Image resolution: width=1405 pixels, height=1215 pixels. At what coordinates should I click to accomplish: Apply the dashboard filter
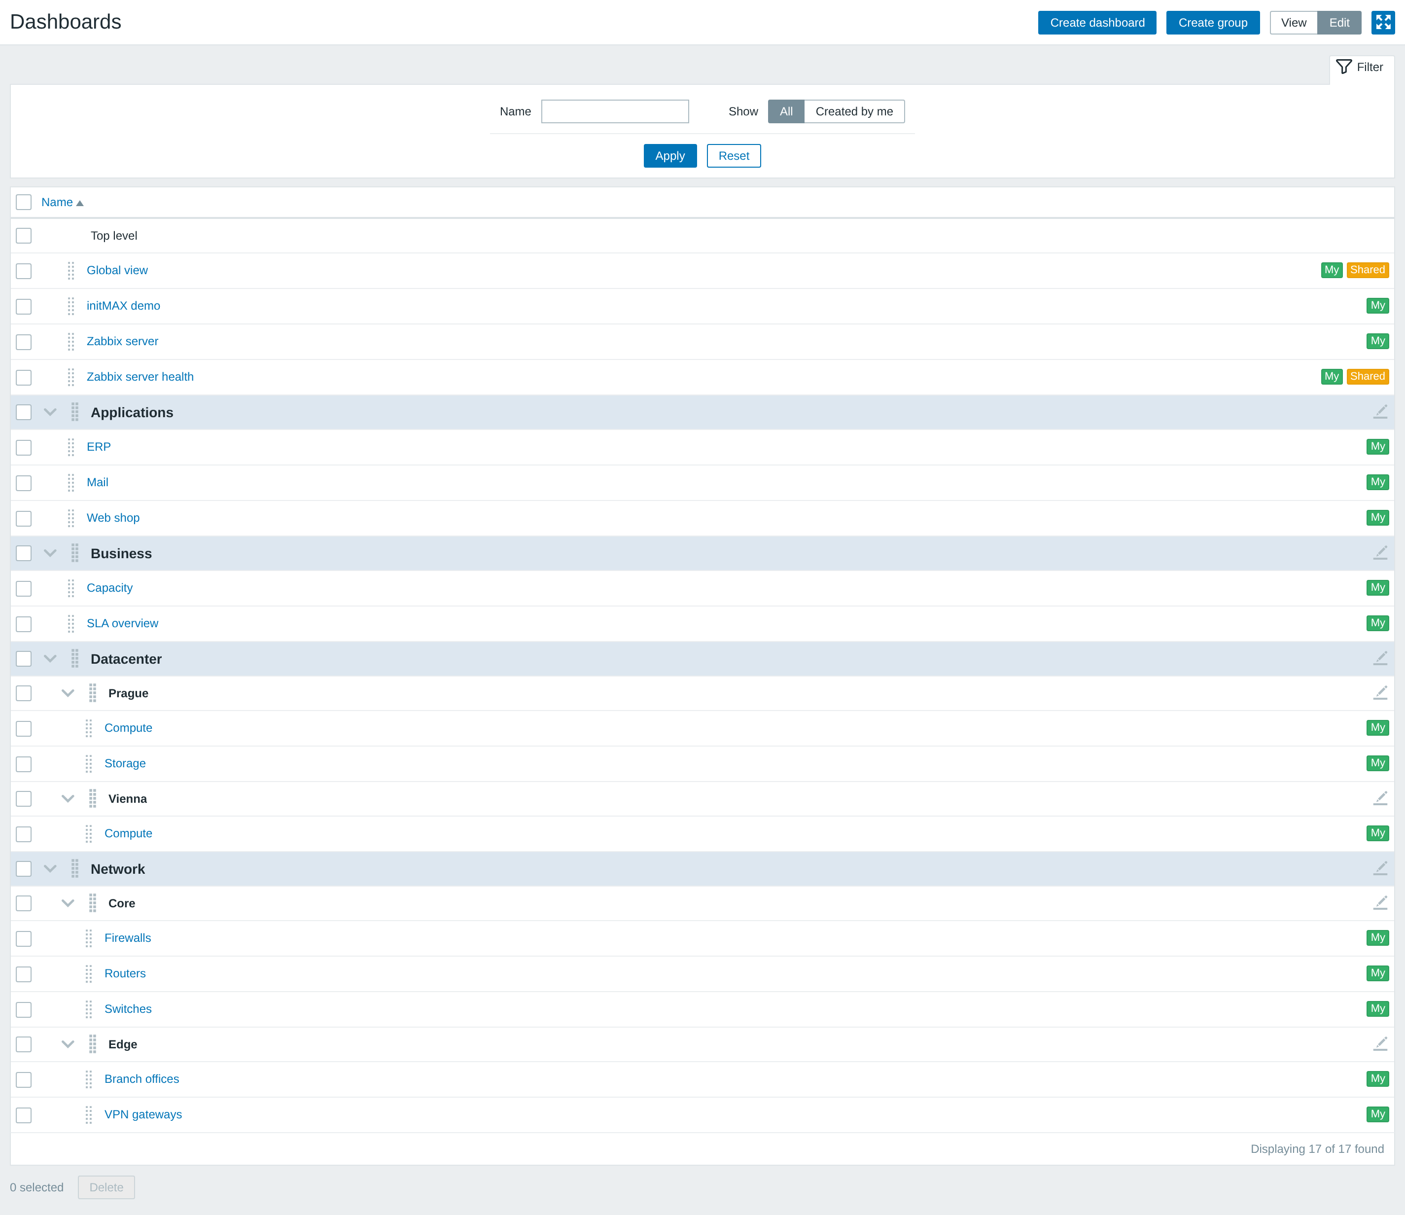pyautogui.click(x=670, y=155)
